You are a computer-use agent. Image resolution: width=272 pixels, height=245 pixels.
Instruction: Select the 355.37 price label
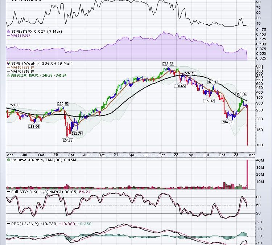tap(209, 101)
